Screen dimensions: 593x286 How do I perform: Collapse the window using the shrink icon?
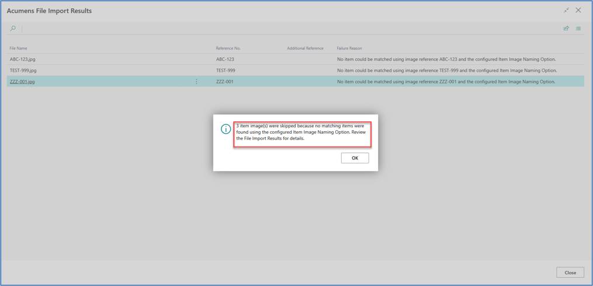pos(566,11)
